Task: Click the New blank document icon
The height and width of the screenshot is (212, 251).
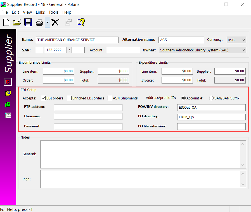Action: coord(6,22)
